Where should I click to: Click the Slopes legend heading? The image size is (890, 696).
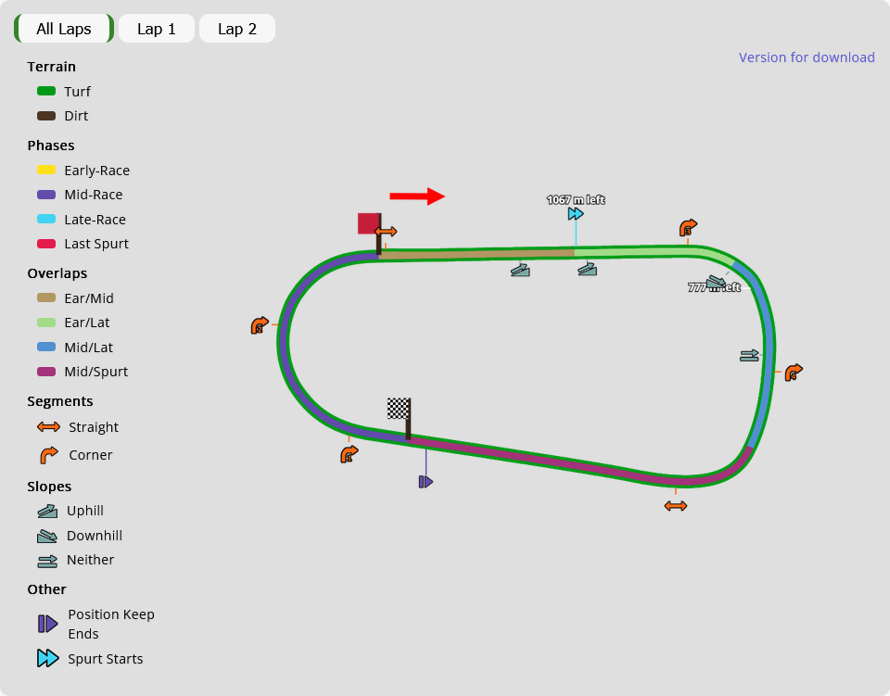pyautogui.click(x=49, y=487)
